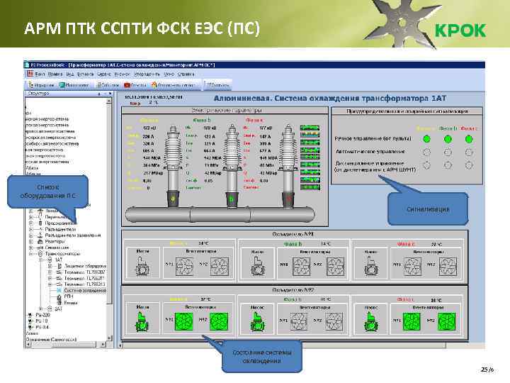The height and width of the screenshot is (383, 510).
Task: Select the РПН tree item
Action: (x=68, y=296)
